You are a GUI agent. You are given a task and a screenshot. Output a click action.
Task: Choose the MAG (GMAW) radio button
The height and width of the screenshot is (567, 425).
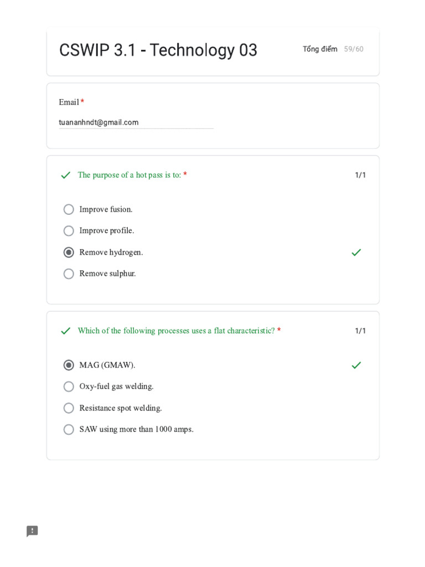coord(69,365)
